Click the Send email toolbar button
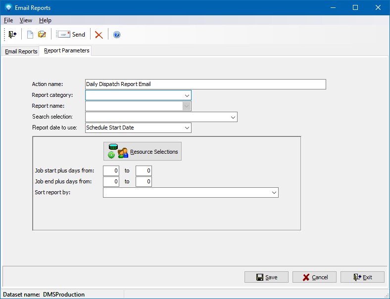Screen dimensions: 390x299 71,35
